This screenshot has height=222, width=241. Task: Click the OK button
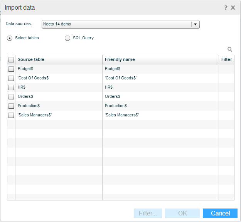(x=182, y=213)
